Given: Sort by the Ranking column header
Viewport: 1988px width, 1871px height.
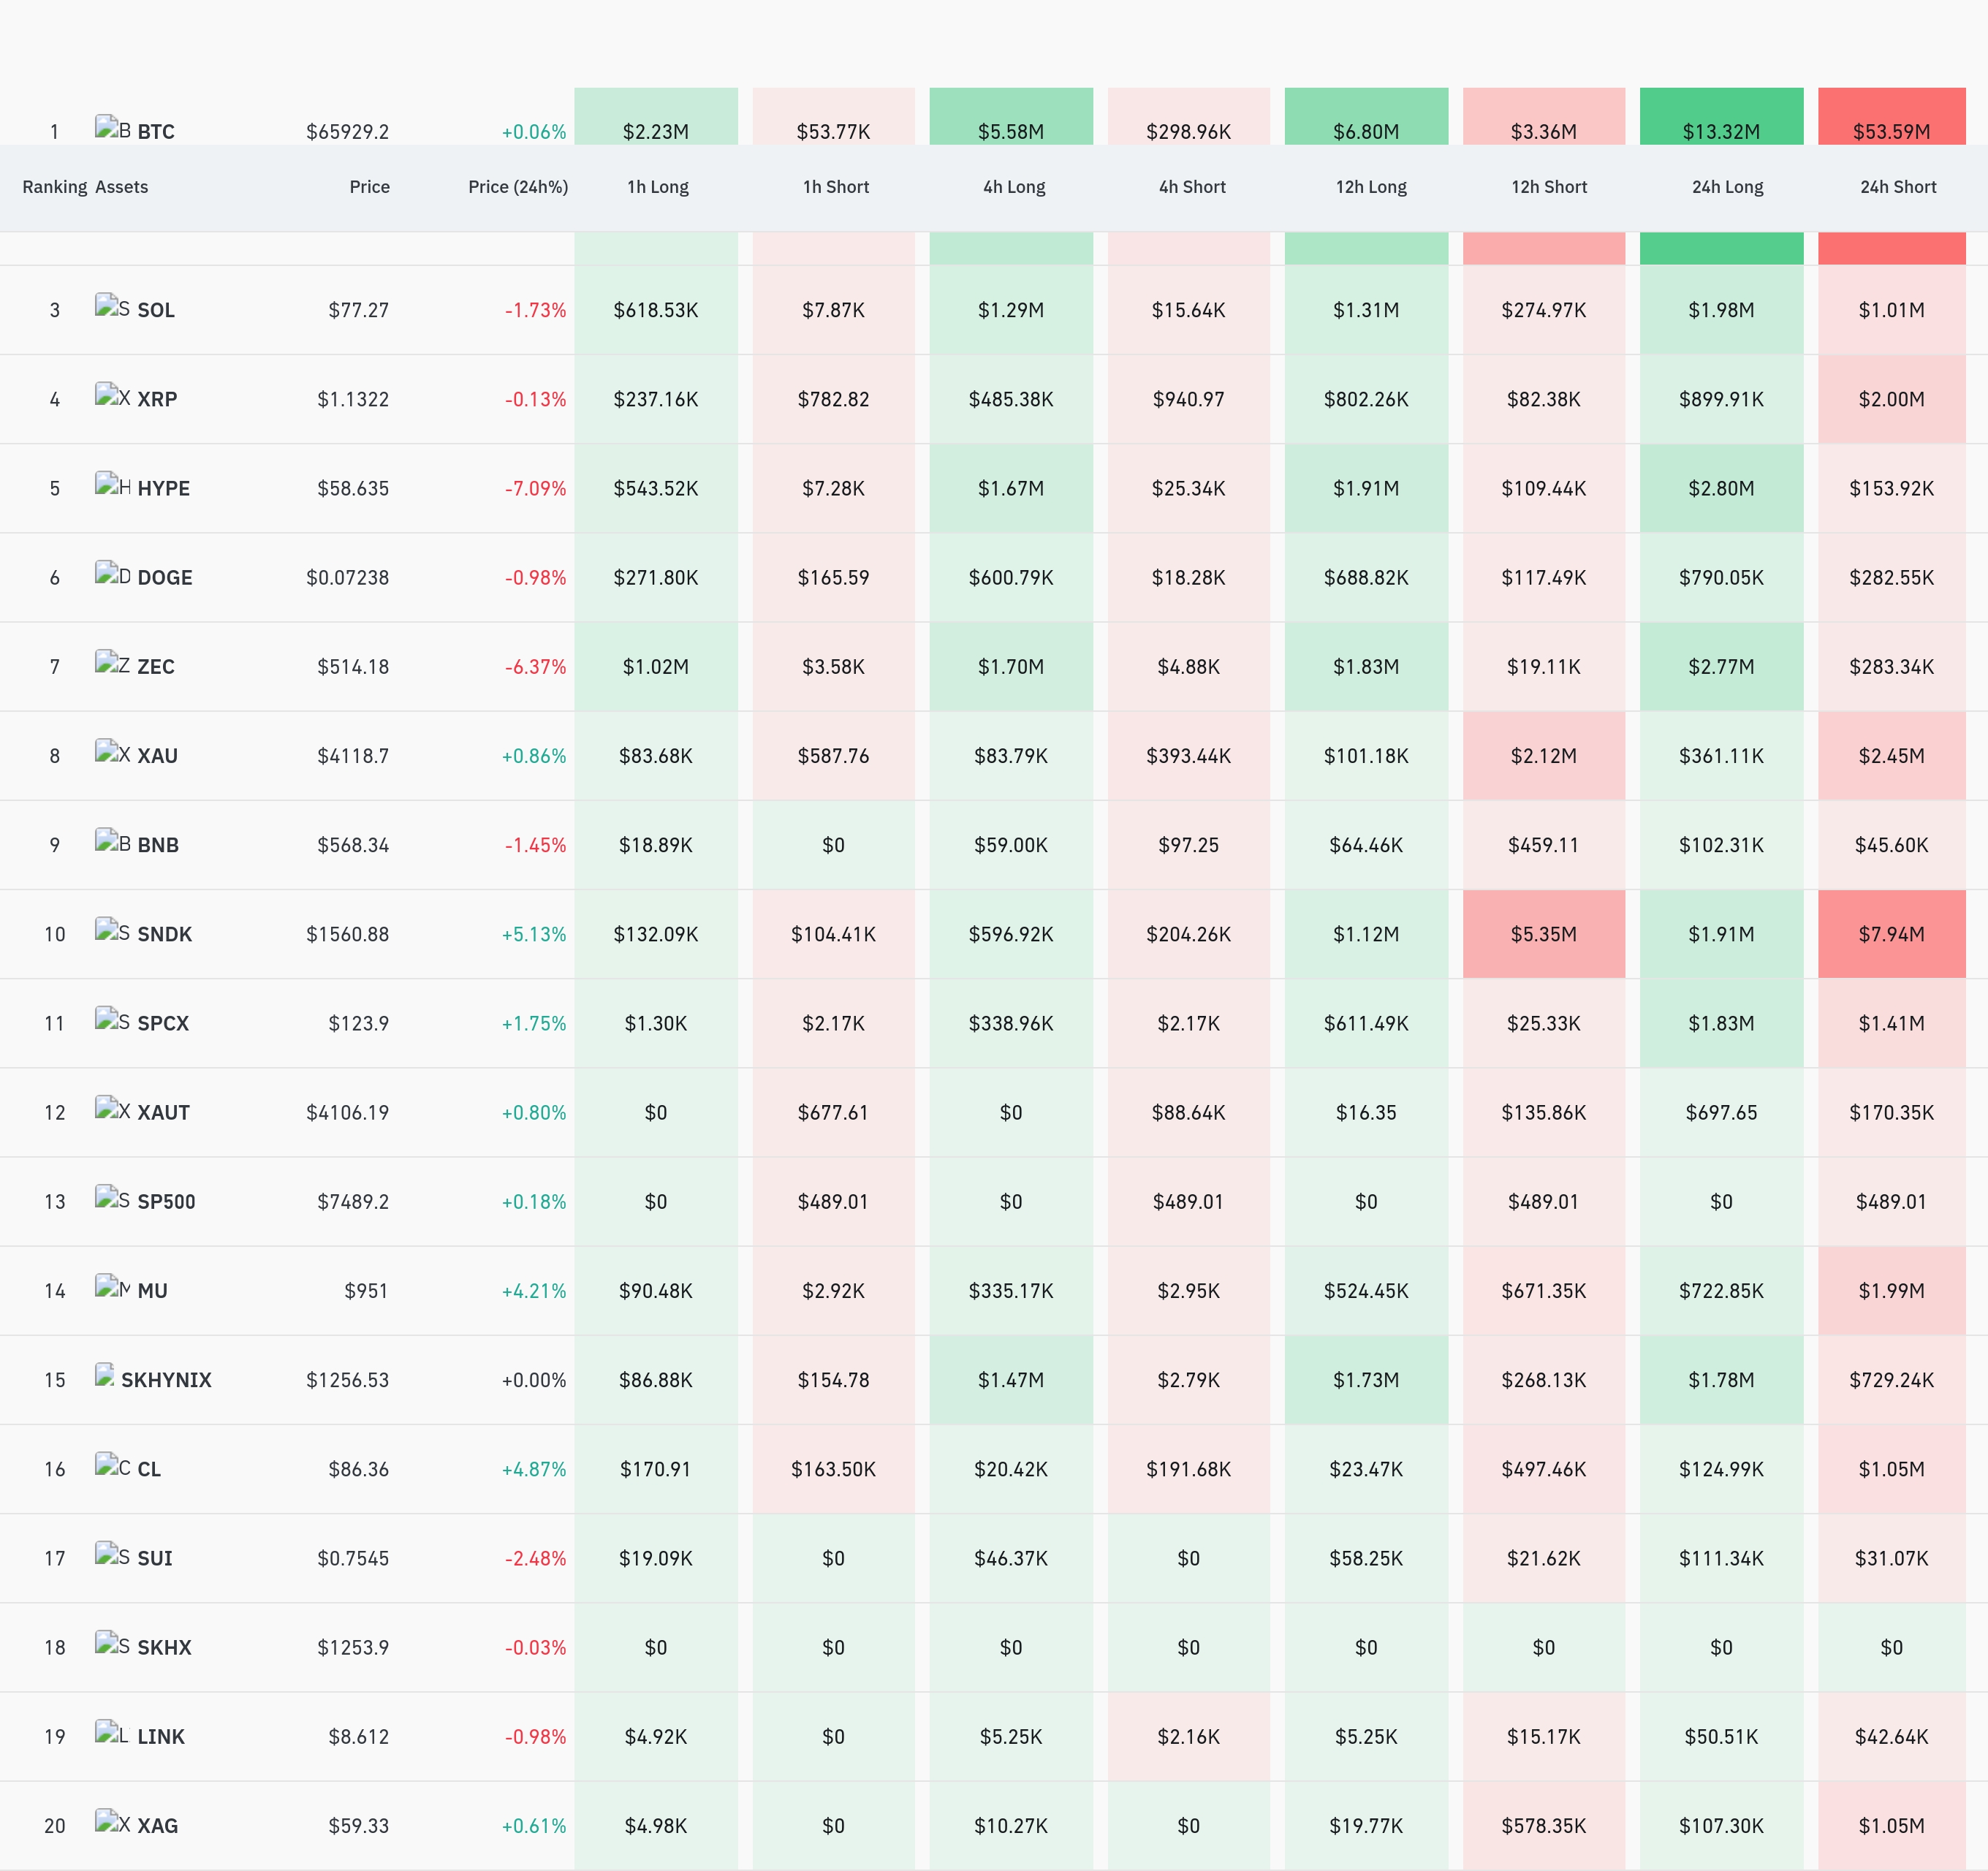Looking at the screenshot, I should click(55, 187).
